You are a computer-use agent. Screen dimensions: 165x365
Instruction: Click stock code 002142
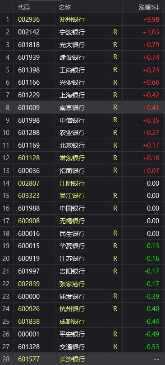(x=29, y=32)
